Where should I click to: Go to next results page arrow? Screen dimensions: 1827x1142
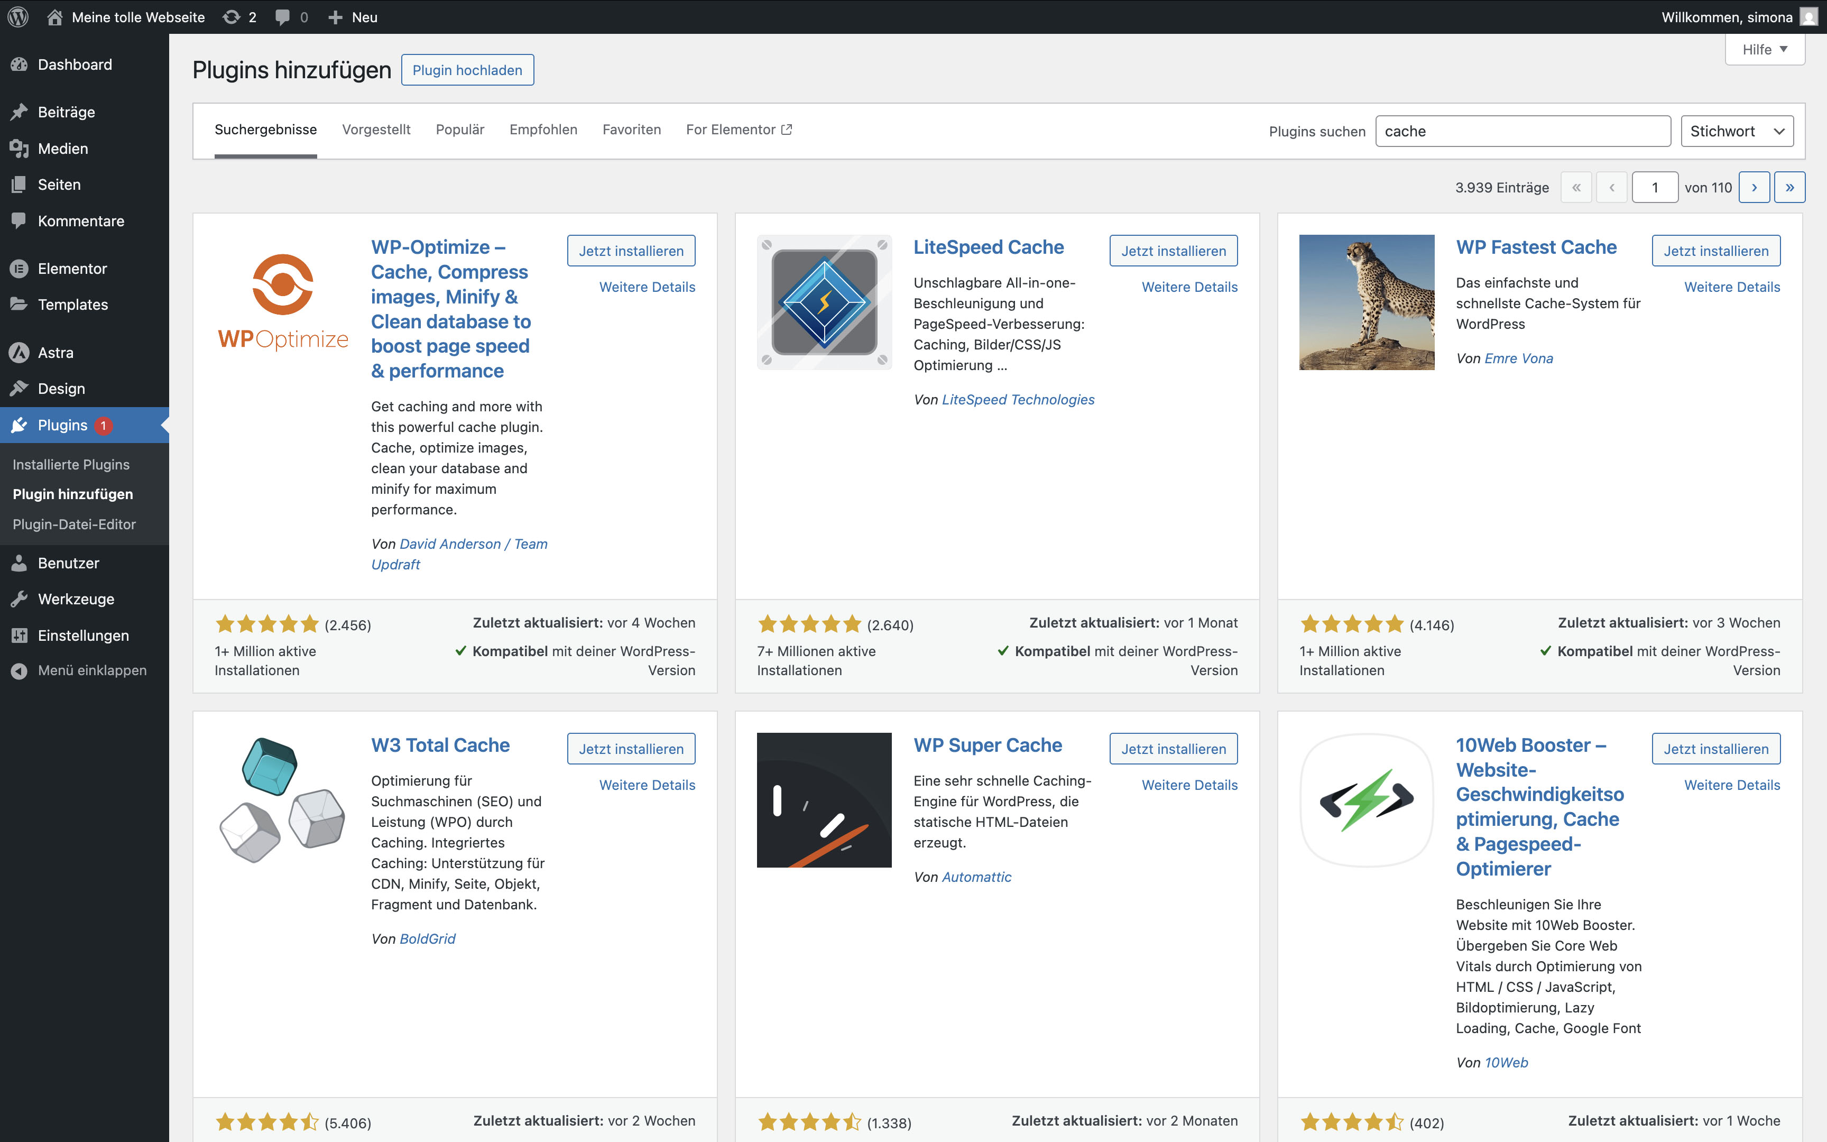tap(1754, 187)
